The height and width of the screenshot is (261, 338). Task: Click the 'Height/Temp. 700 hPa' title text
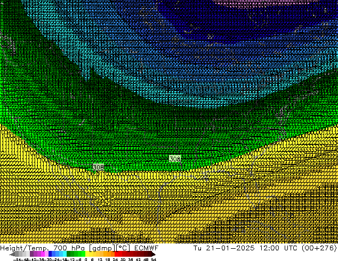pyautogui.click(x=42, y=248)
